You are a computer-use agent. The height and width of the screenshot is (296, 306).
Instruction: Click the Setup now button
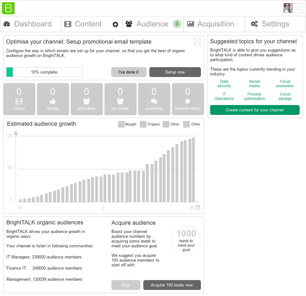[x=175, y=72]
